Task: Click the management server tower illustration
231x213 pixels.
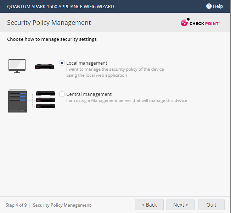Action: click(17, 101)
